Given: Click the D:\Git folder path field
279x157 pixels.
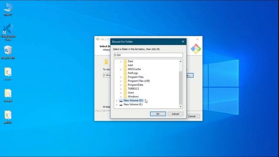Looking at the screenshot, I should pos(148,55).
